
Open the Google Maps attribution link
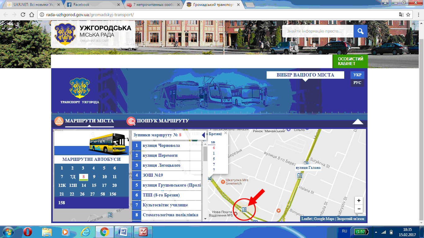pos(324,219)
